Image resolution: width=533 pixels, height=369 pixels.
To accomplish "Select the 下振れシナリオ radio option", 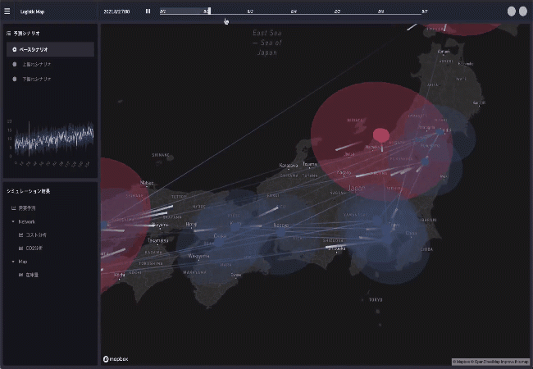I will (15, 79).
